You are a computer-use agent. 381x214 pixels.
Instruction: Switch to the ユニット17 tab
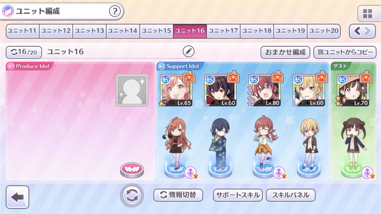point(223,31)
